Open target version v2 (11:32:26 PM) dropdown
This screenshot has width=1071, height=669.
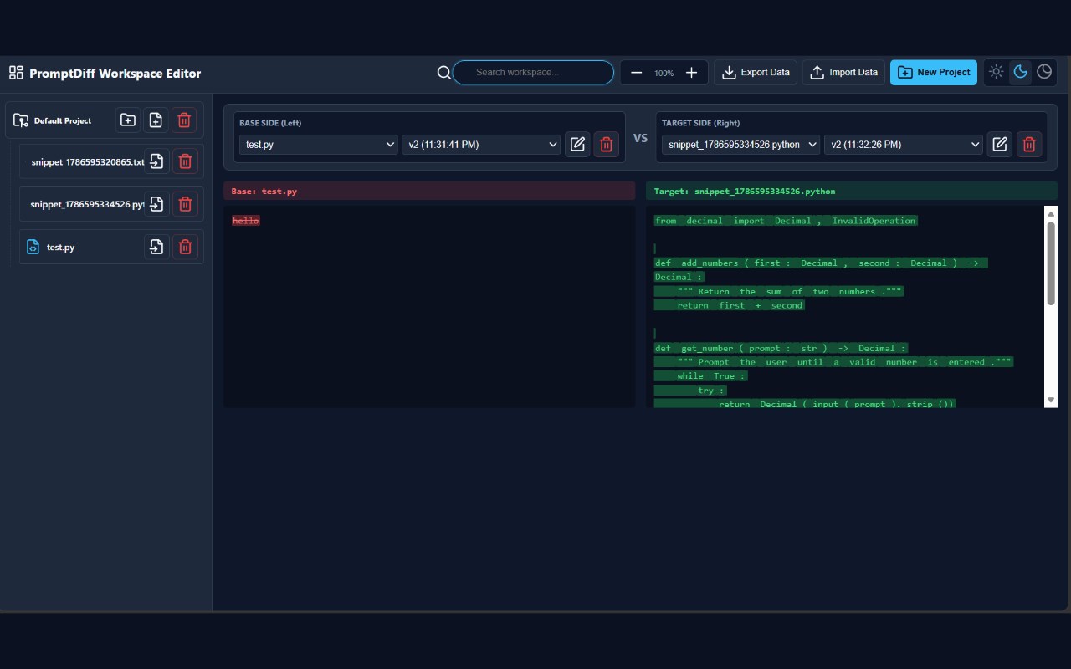[x=904, y=145]
